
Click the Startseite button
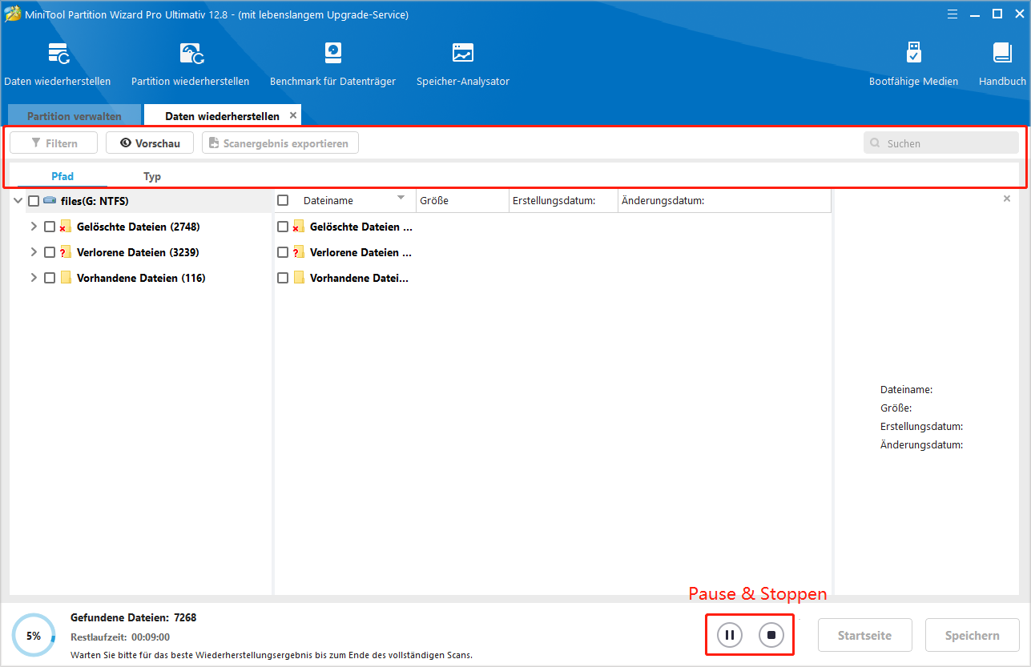point(865,635)
